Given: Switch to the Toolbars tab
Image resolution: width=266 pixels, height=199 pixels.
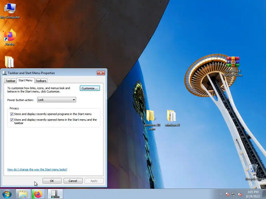Looking at the screenshot, I should tap(41, 81).
